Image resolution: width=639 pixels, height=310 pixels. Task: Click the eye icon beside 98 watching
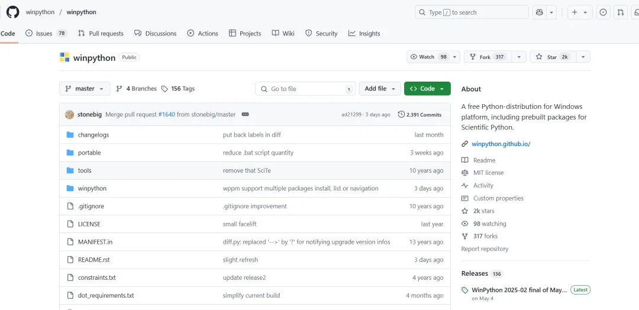pyautogui.click(x=464, y=224)
